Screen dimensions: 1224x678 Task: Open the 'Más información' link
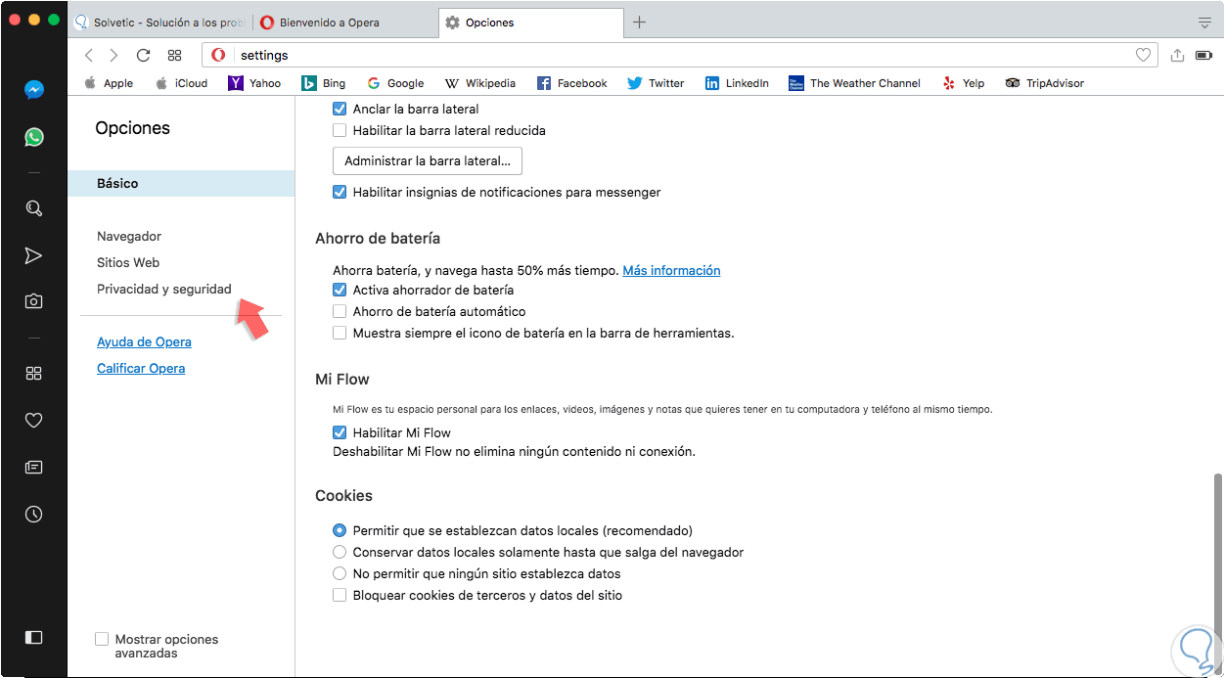[671, 270]
